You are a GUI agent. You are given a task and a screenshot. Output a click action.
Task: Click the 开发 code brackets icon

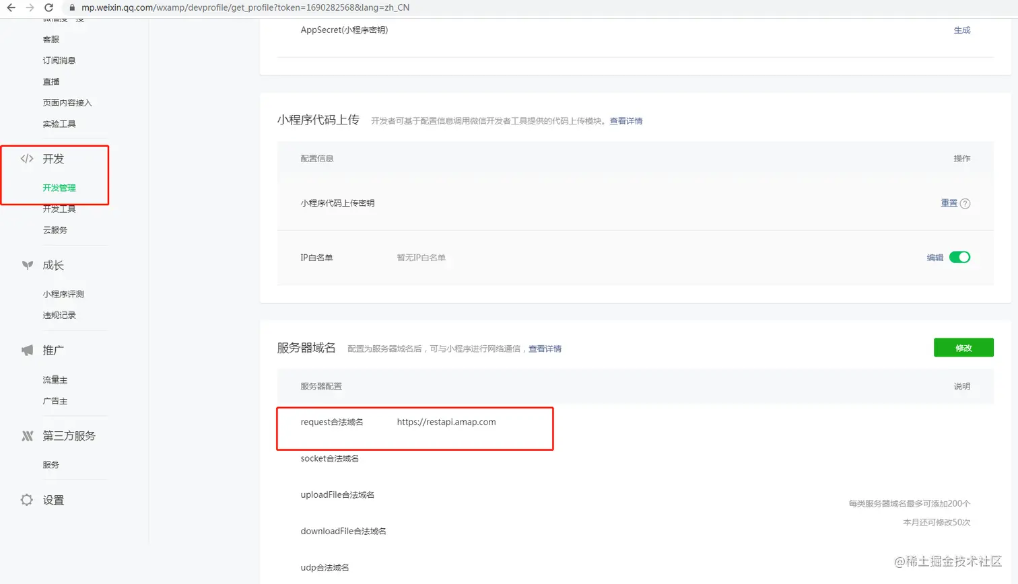[26, 159]
